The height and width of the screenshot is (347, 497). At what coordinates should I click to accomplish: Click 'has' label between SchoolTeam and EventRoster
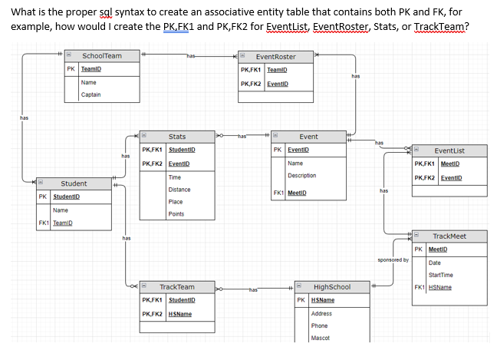coord(191,56)
